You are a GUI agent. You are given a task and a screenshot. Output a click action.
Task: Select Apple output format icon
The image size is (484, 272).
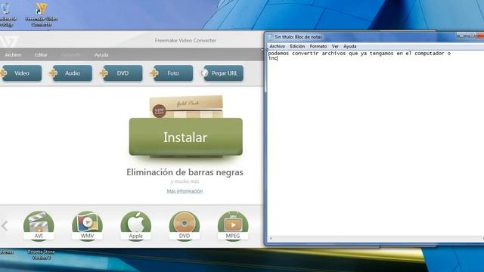click(136, 226)
